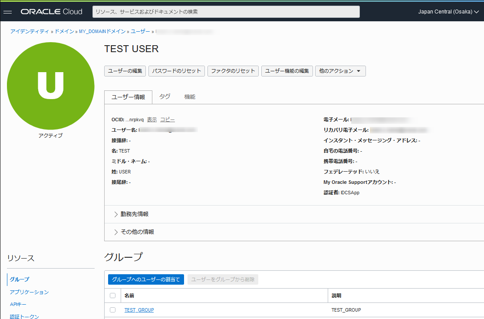Image resolution: width=484 pixels, height=319 pixels.
Task: Click the グループ section heading above the table
Action: (x=123, y=257)
